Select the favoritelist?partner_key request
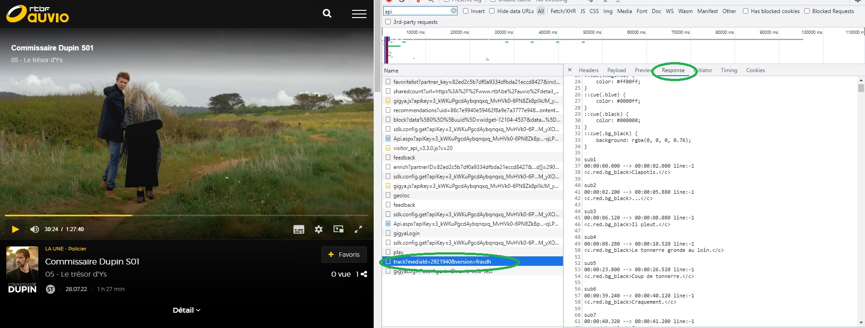 472,82
